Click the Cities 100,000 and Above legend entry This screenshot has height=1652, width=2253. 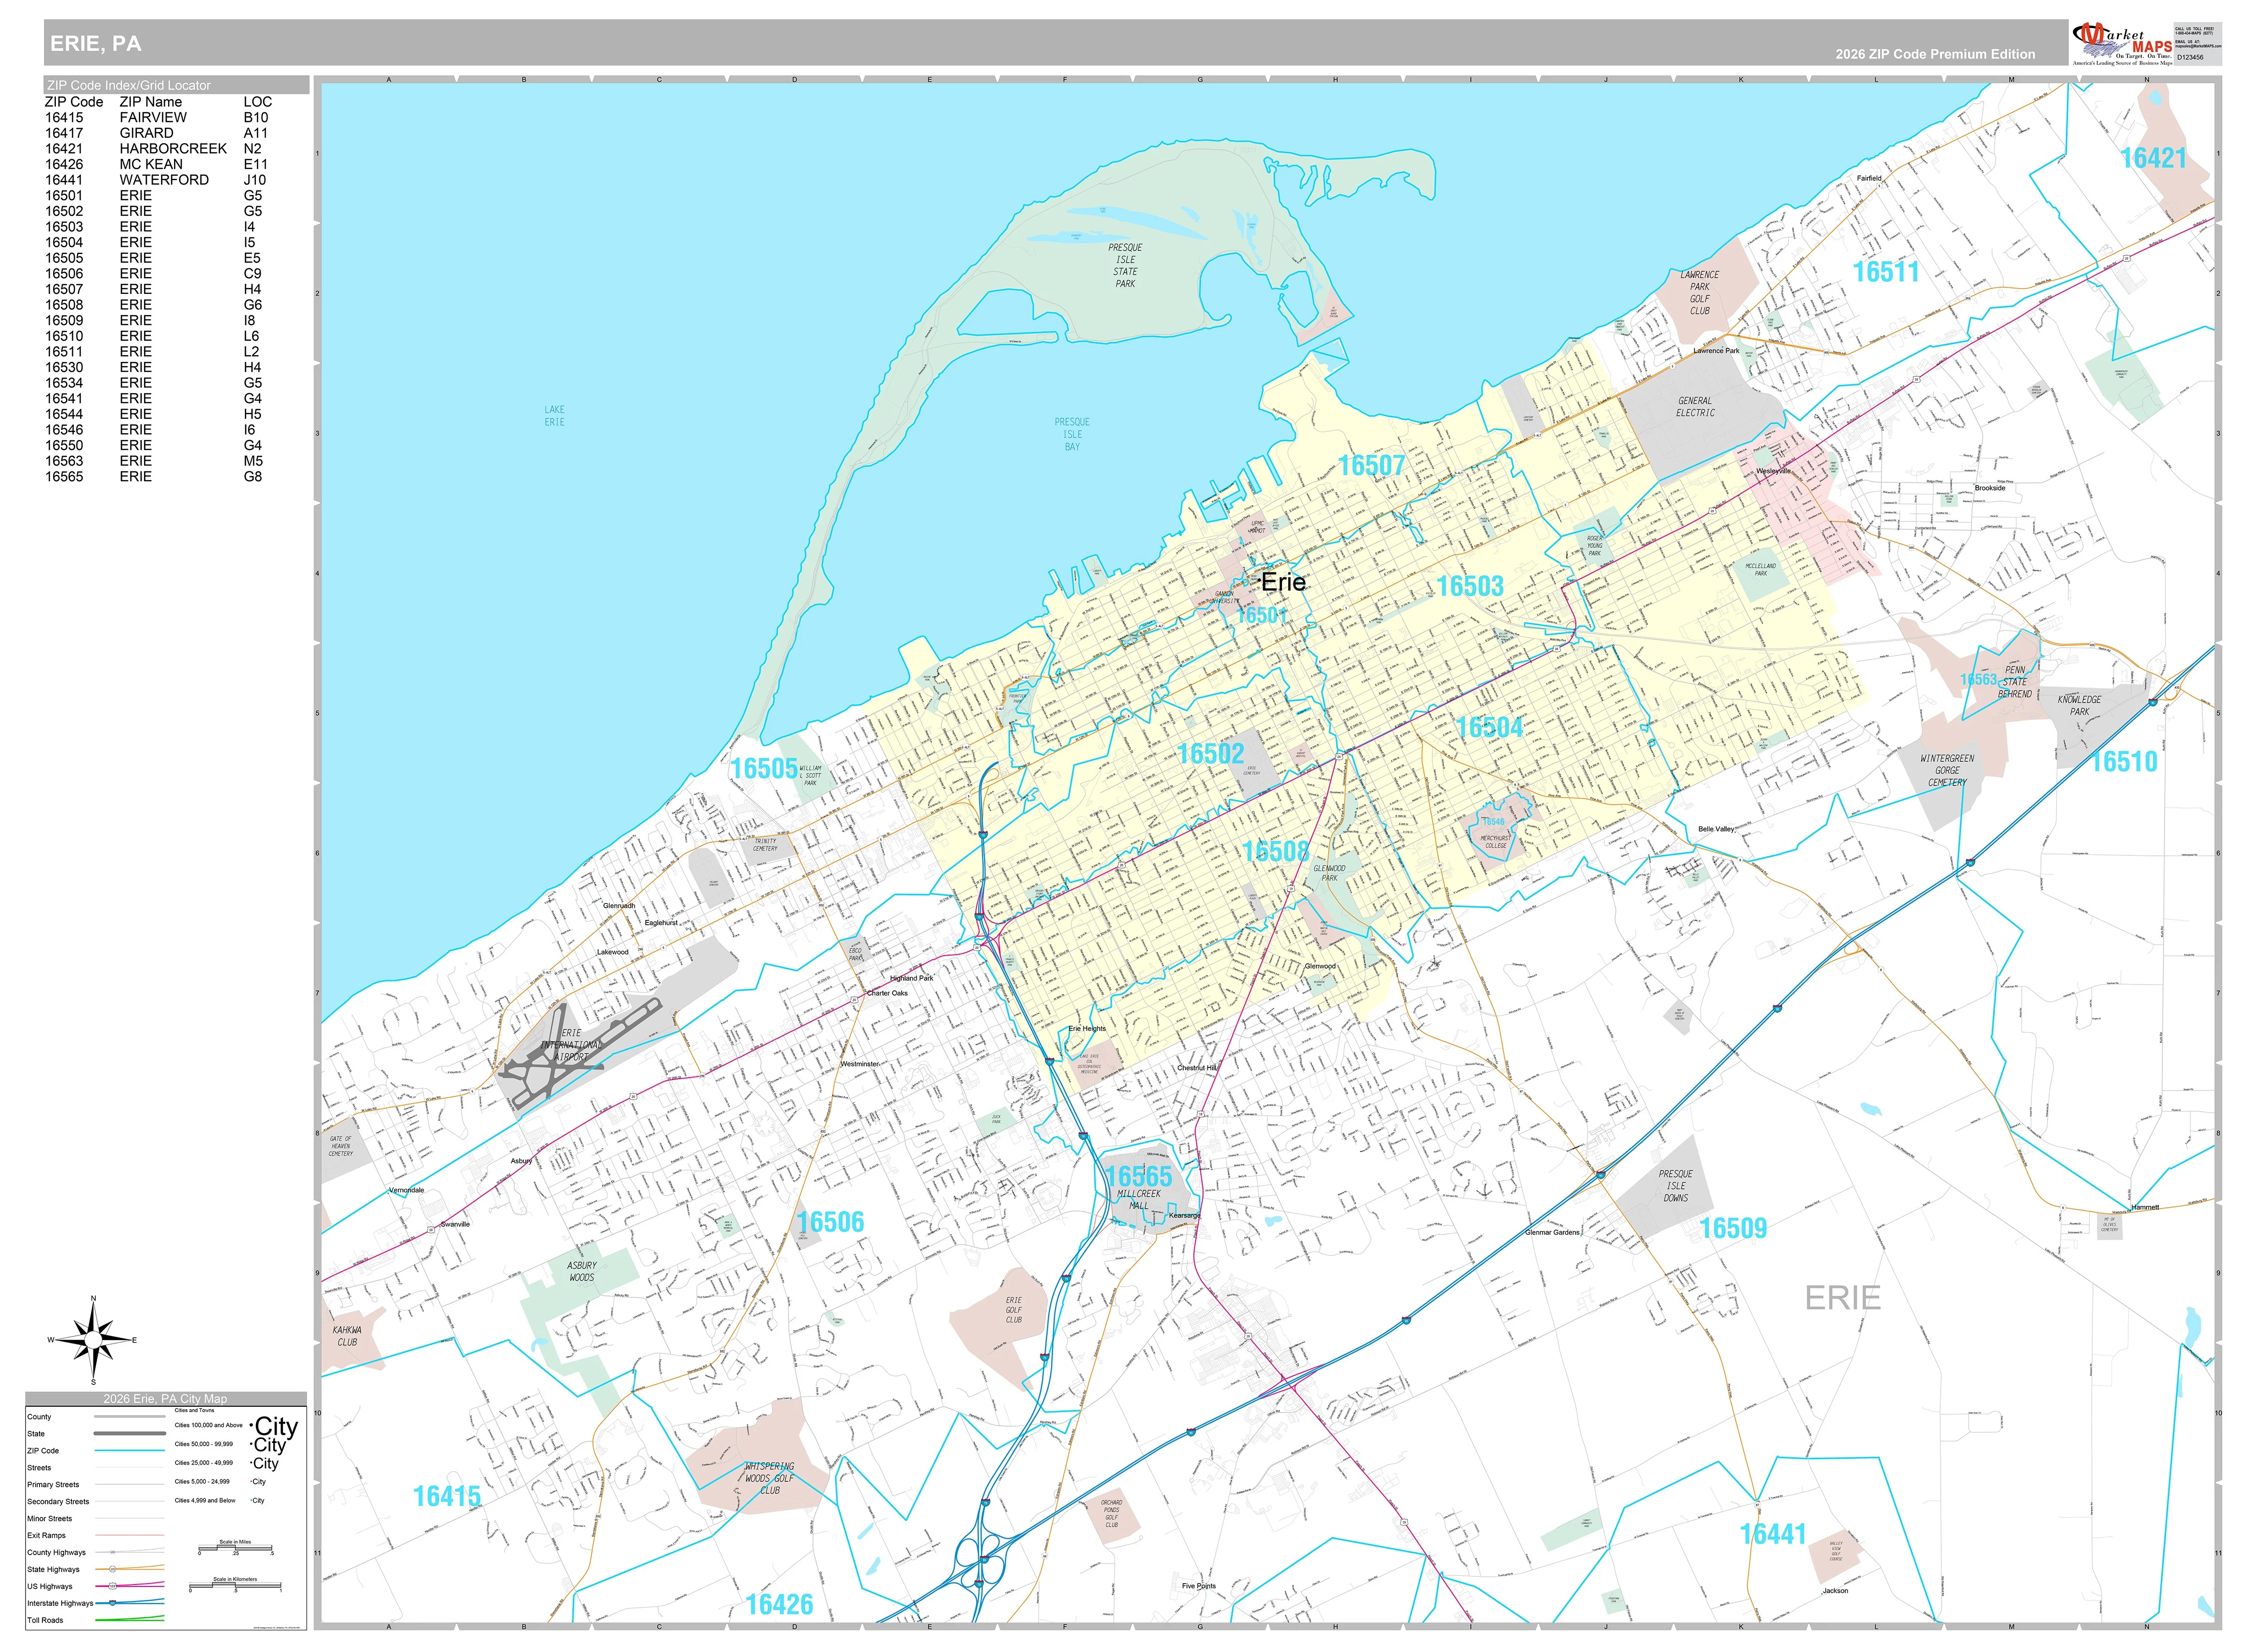pyautogui.click(x=236, y=1426)
